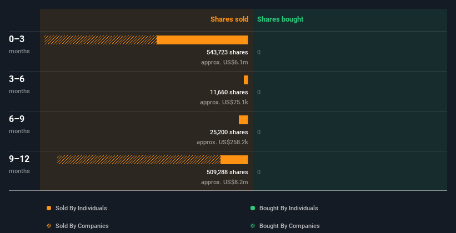
Task: Click the small orange bar for 3–6 months
Action: coord(245,80)
